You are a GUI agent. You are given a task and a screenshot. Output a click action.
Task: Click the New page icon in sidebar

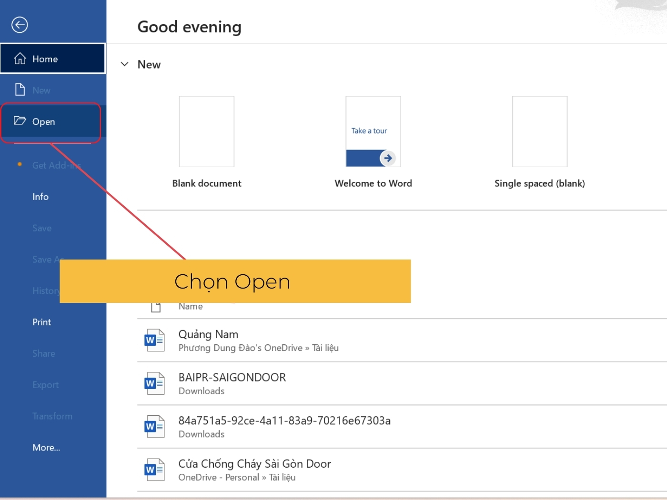(20, 90)
